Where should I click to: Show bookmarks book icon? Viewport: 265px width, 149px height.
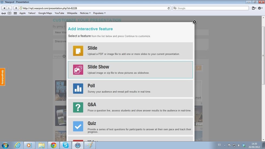coord(9,13)
